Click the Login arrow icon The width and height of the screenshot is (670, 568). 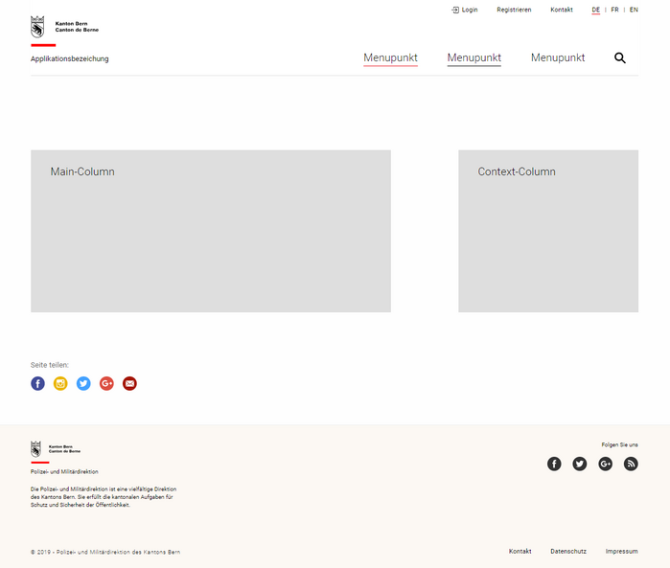point(455,10)
